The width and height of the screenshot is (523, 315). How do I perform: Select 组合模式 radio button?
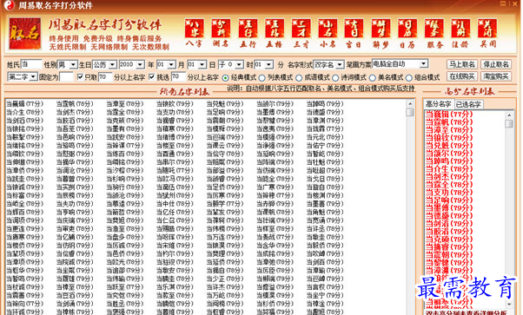pyautogui.click(x=409, y=78)
